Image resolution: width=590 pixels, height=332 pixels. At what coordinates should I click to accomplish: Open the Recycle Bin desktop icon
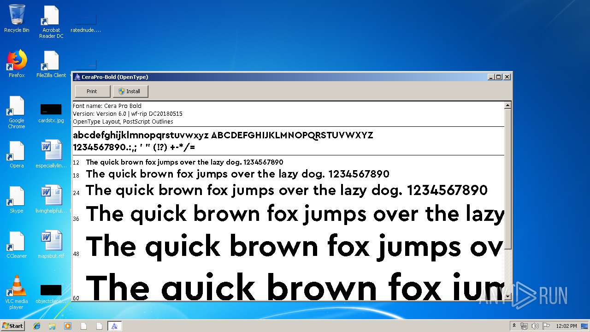pos(17,19)
